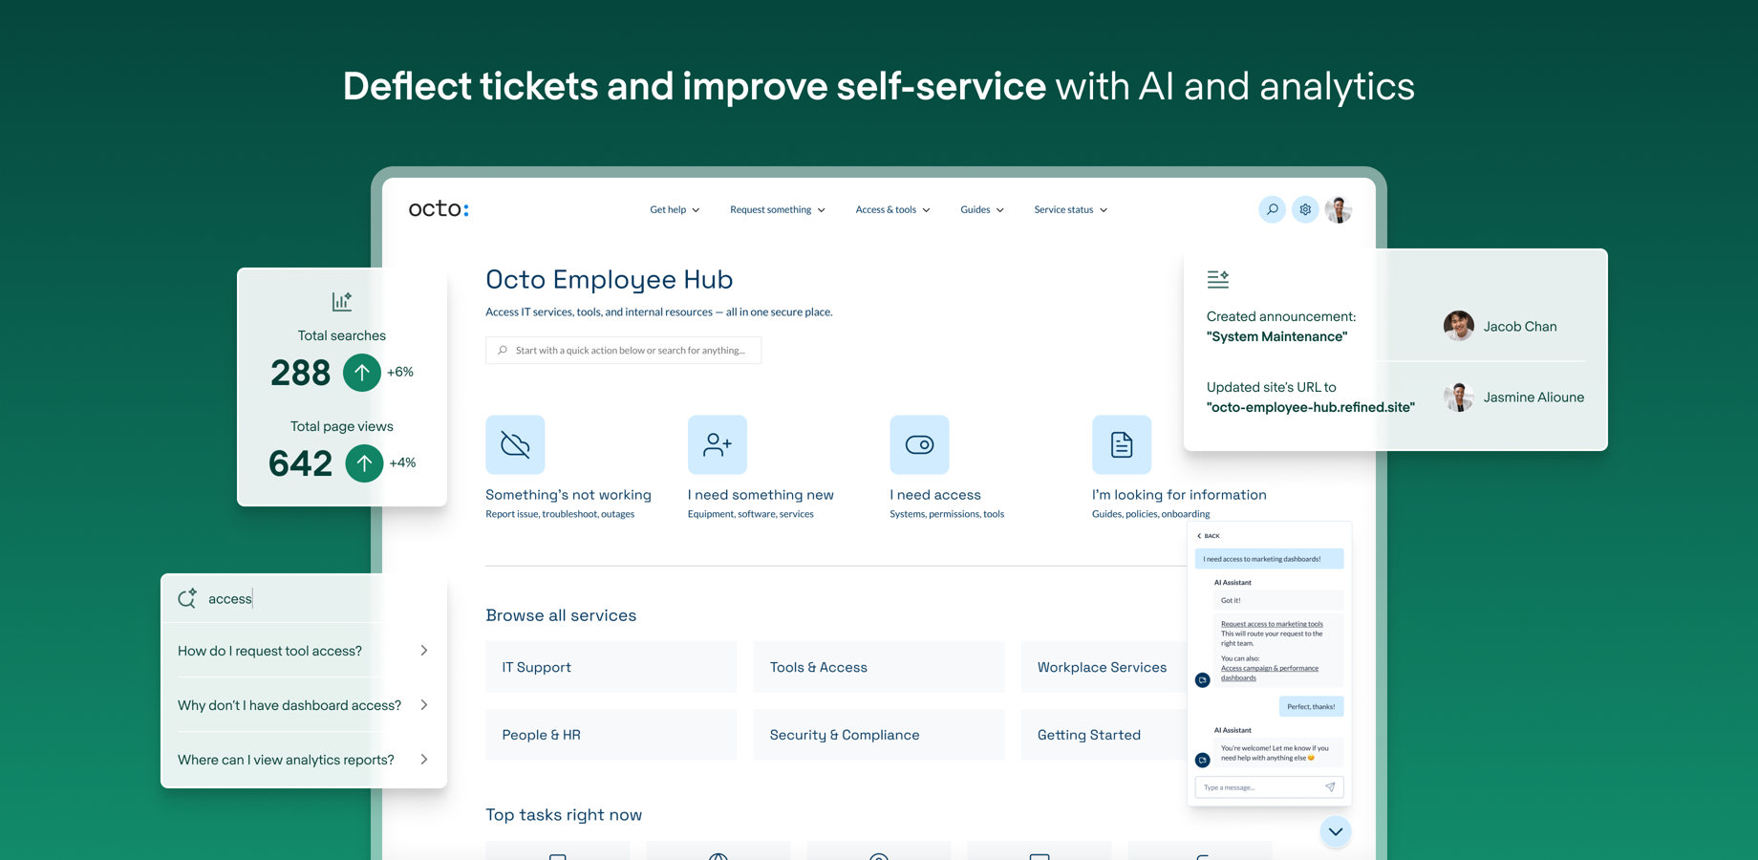
Task: Open the site settings gear icon
Action: 1305,209
